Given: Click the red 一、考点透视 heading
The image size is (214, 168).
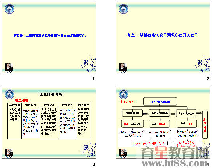Looking at the screenshot, I should [18, 100].
